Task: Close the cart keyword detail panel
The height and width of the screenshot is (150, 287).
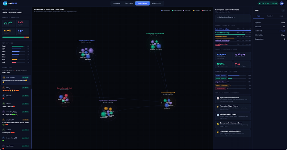Action: (283, 10)
